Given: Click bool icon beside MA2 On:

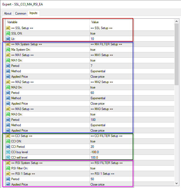Looking at the screenshot, I should point(8,87).
